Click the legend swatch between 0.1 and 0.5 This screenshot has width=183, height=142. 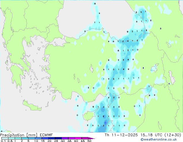(5, 138)
